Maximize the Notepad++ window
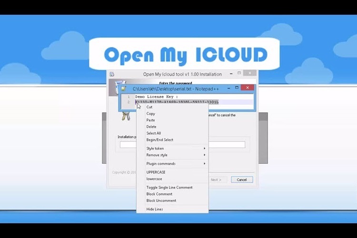 [x=237, y=88]
